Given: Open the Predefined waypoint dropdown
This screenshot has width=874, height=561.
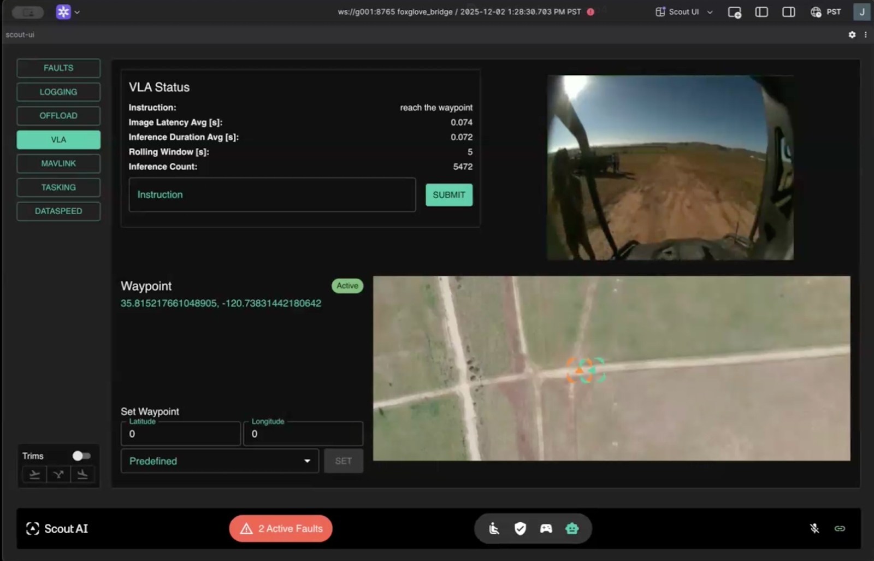Looking at the screenshot, I should click(220, 461).
